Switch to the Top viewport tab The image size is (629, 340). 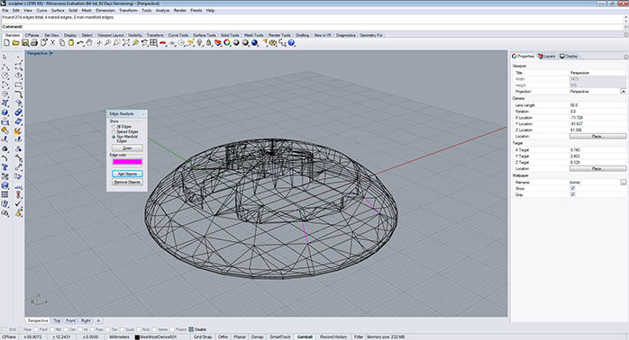[x=57, y=321]
